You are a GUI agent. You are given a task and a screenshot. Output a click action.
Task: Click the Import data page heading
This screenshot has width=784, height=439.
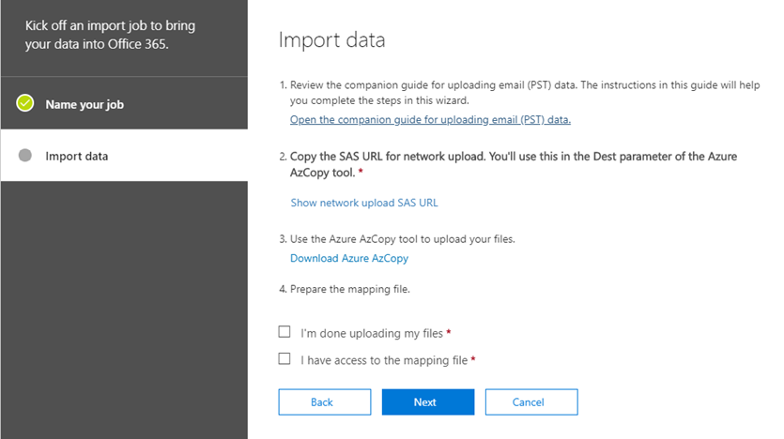pyautogui.click(x=331, y=40)
